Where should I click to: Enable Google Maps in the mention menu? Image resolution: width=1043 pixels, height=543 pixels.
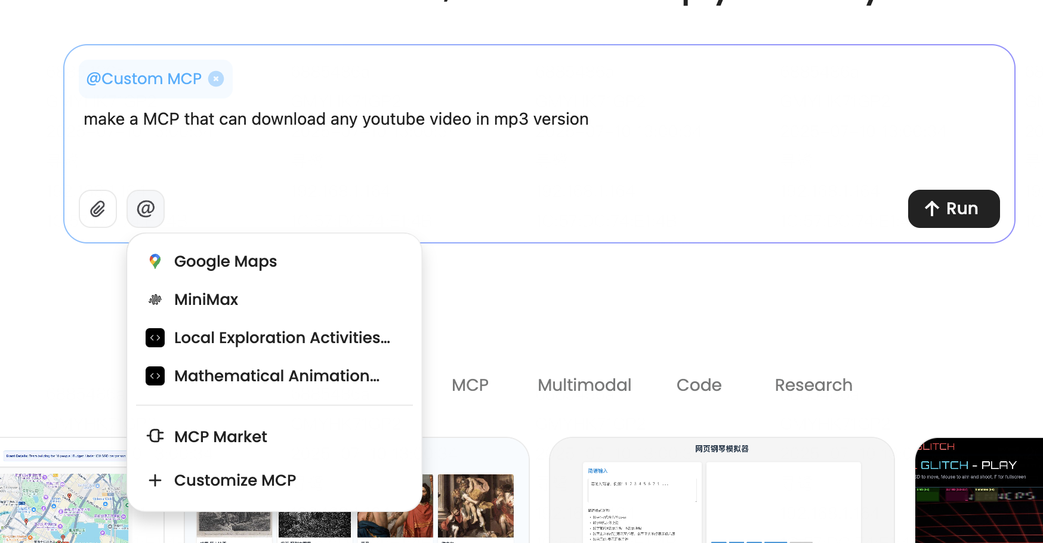coord(226,261)
